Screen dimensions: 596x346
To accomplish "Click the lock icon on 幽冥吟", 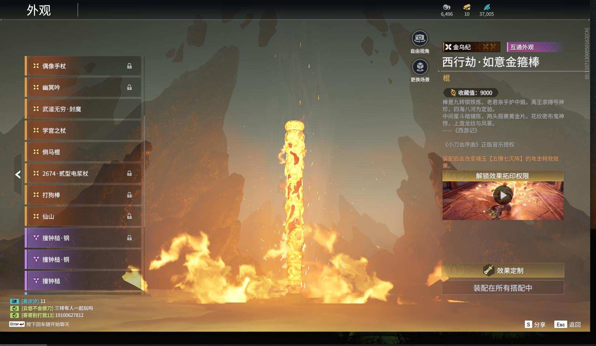I will click(x=129, y=87).
